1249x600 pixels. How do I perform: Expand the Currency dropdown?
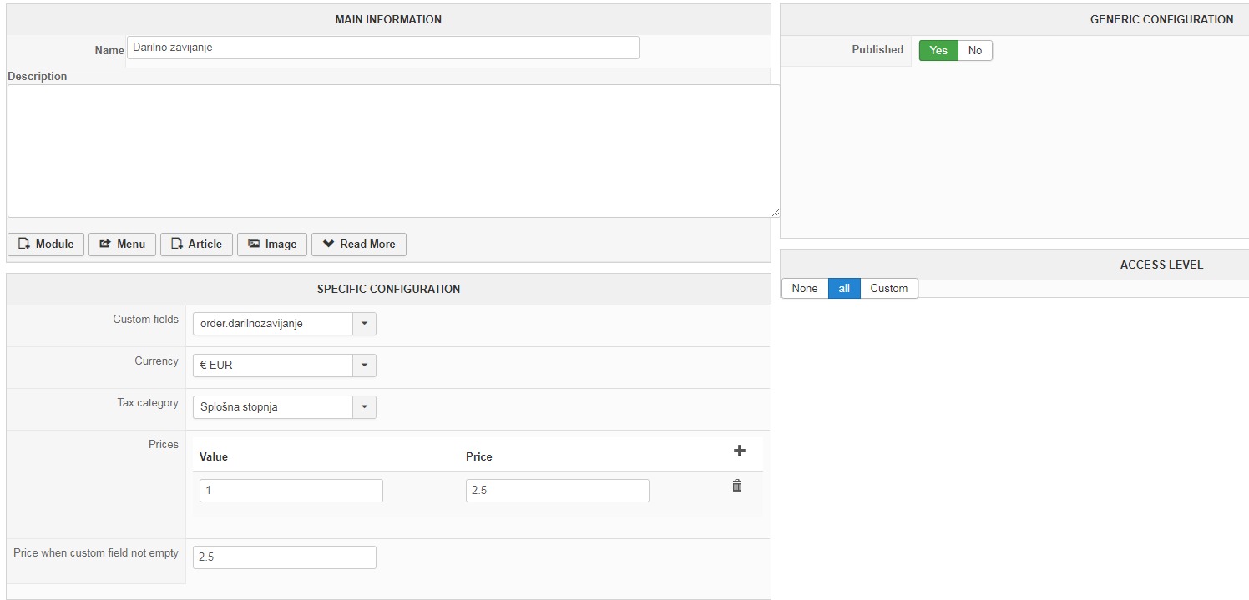284,366
